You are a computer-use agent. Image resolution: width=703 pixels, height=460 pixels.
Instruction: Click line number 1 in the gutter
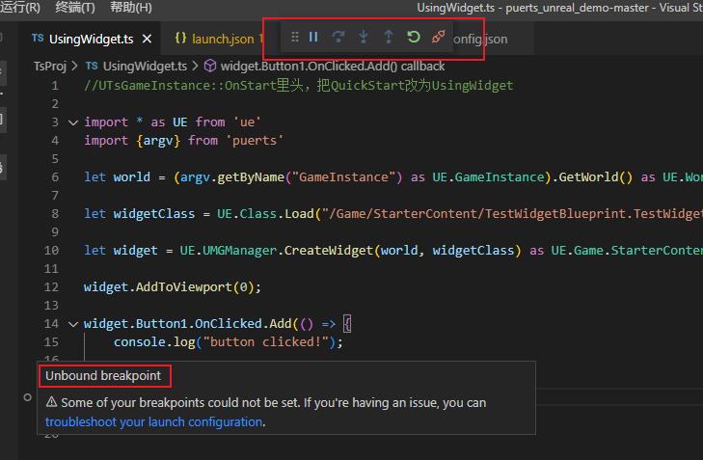tap(55, 86)
